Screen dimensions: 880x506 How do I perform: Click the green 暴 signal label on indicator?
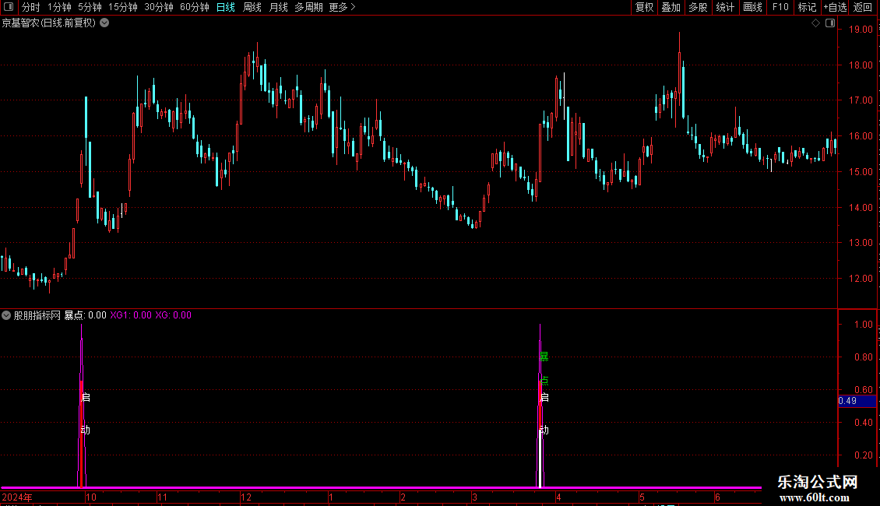click(544, 357)
